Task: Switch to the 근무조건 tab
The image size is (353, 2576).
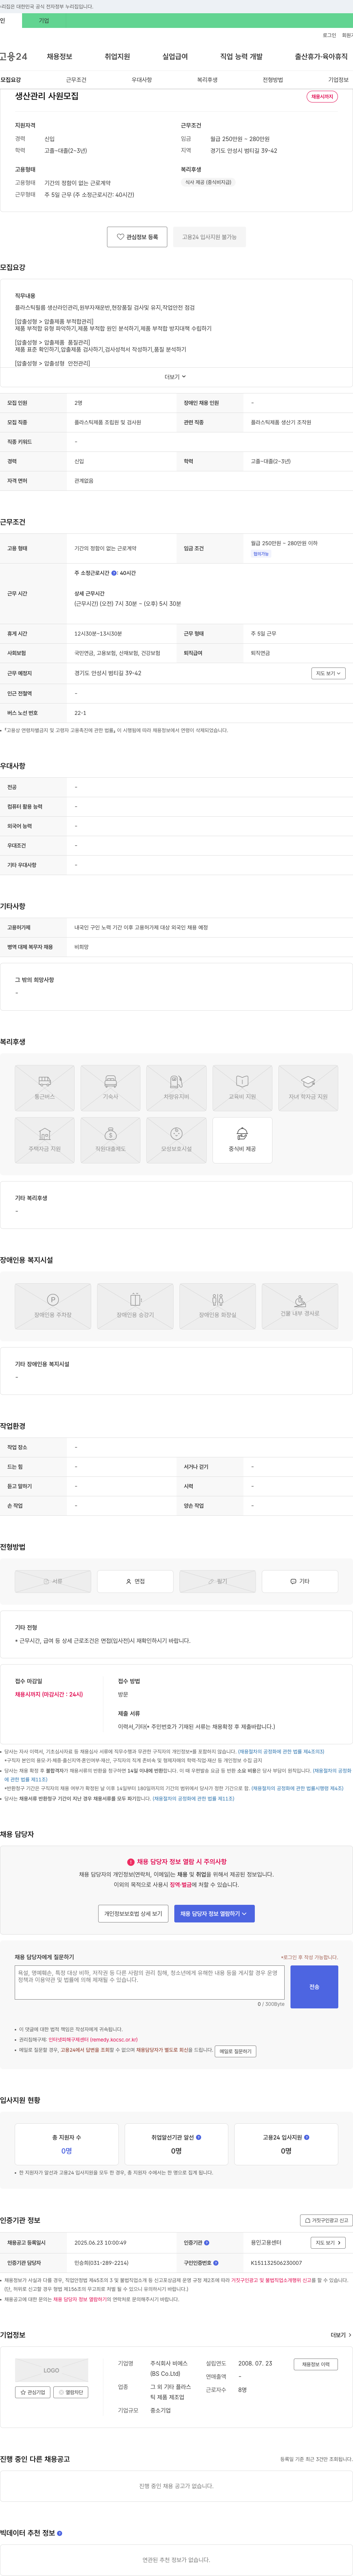Action: [76, 80]
